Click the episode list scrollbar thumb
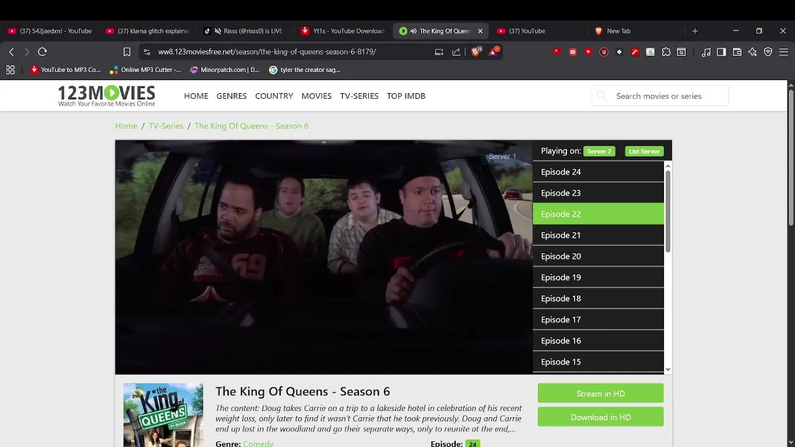 click(x=668, y=211)
